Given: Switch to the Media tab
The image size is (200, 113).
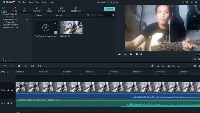Looking at the screenshot, I should 4,9.
